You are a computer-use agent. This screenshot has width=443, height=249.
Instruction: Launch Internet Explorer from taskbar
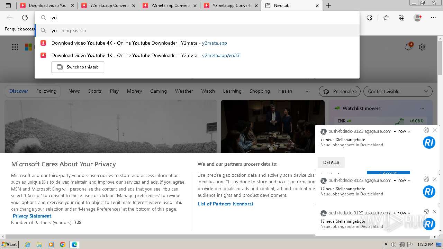[x=28, y=245]
